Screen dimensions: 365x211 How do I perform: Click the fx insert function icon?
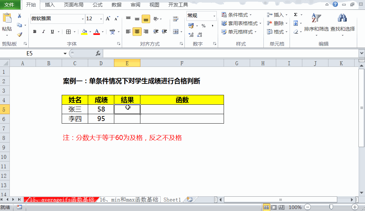[98, 53]
